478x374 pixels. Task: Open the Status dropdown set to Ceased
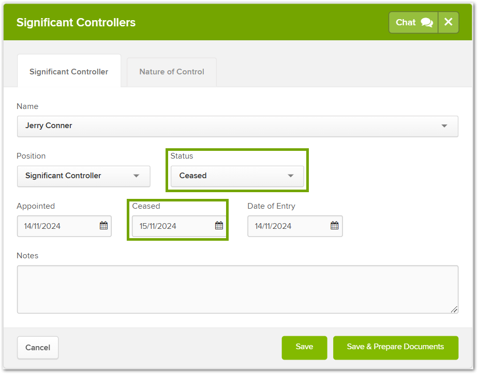(x=237, y=176)
